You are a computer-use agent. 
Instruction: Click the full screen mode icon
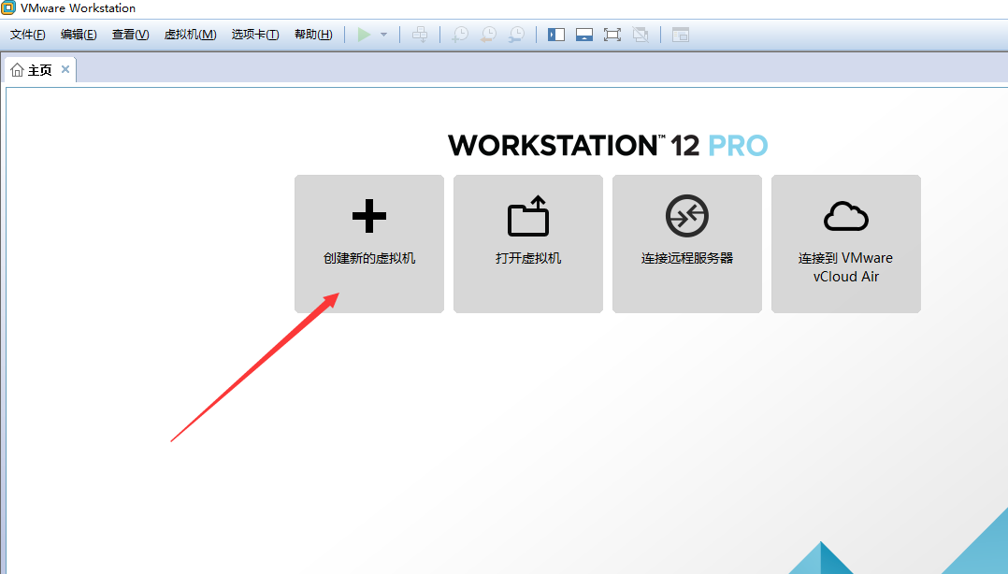(x=612, y=35)
